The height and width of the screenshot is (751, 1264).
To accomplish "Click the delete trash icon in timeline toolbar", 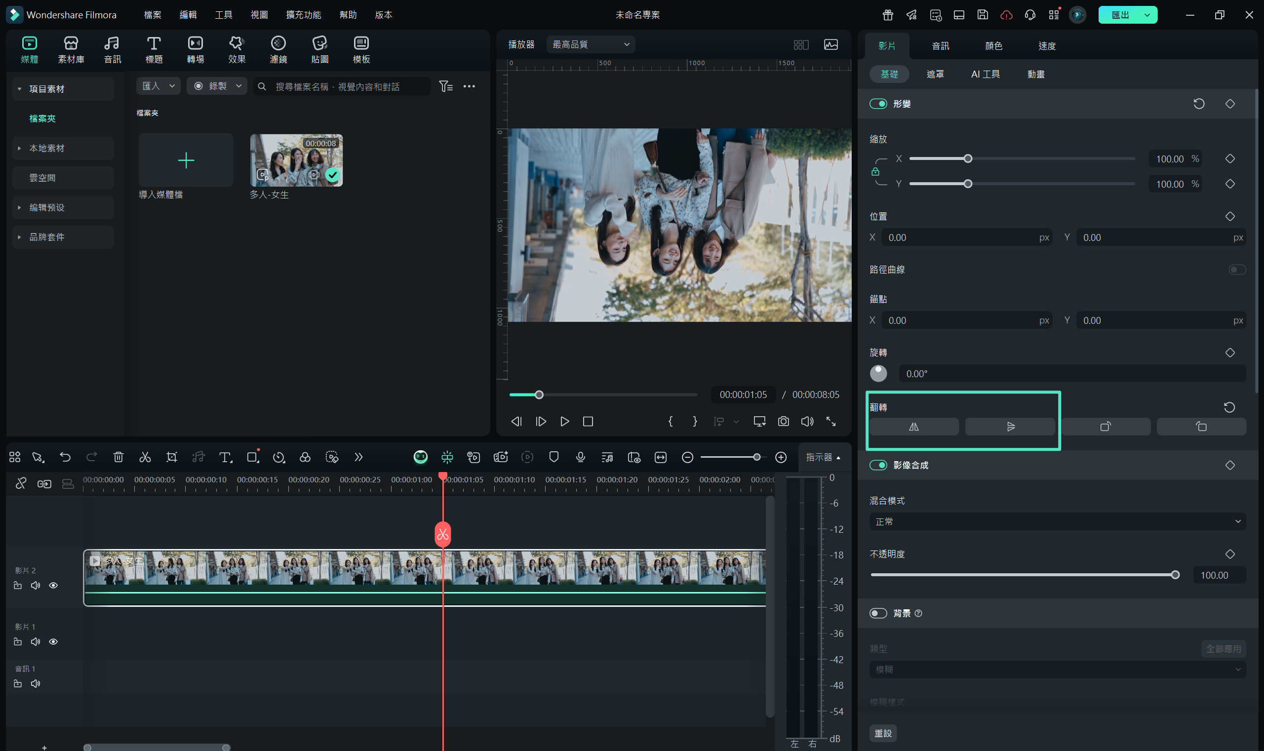I will [x=118, y=457].
